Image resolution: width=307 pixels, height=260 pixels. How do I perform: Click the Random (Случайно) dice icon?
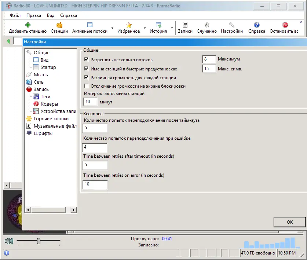tap(207, 25)
